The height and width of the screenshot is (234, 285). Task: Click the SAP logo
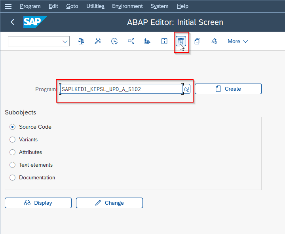pos(35,22)
